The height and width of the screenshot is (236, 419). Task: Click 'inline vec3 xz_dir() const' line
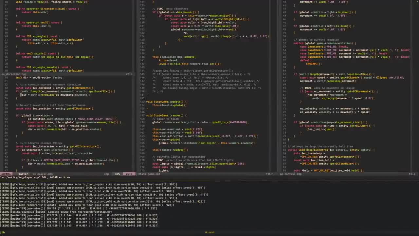tap(37, 53)
